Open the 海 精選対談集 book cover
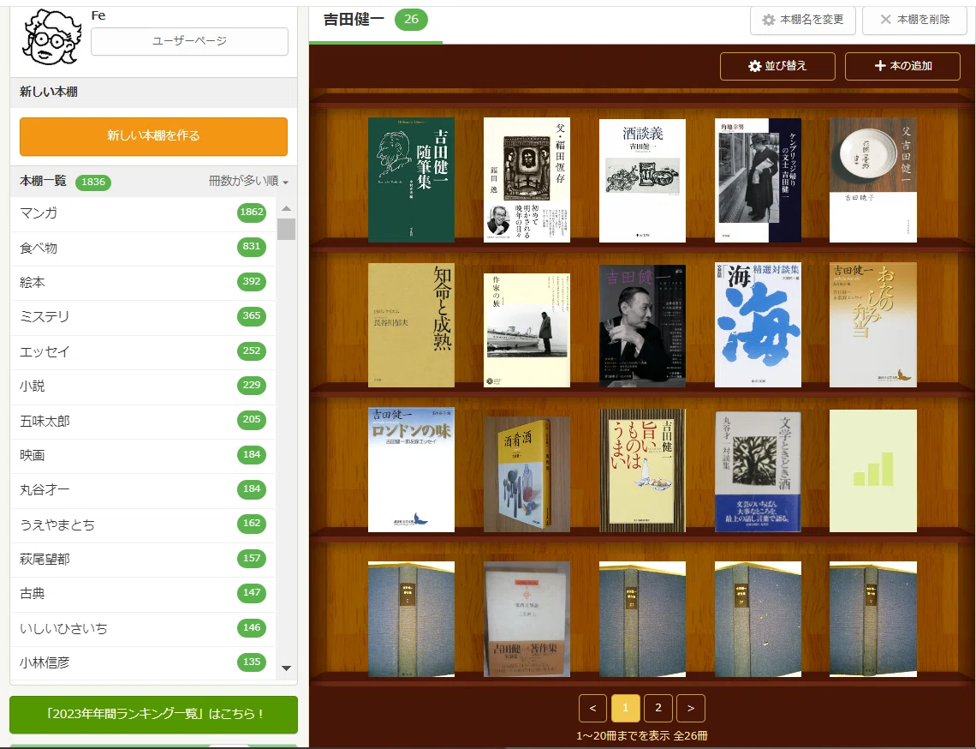Screen dimensions: 976x749 (759, 325)
